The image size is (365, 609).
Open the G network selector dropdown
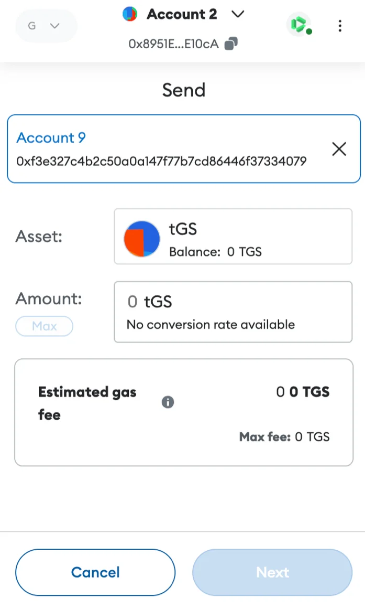46,26
